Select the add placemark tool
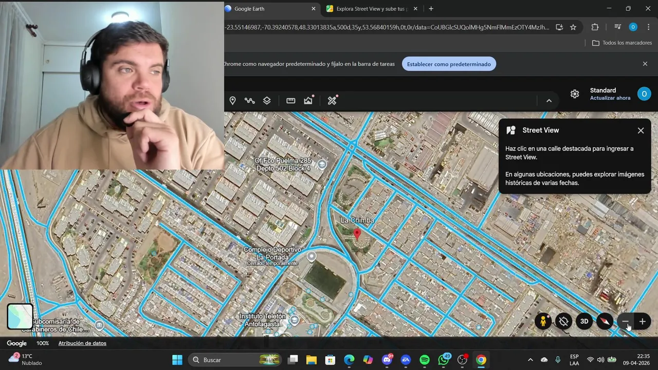Image resolution: width=658 pixels, height=370 pixels. point(232,101)
